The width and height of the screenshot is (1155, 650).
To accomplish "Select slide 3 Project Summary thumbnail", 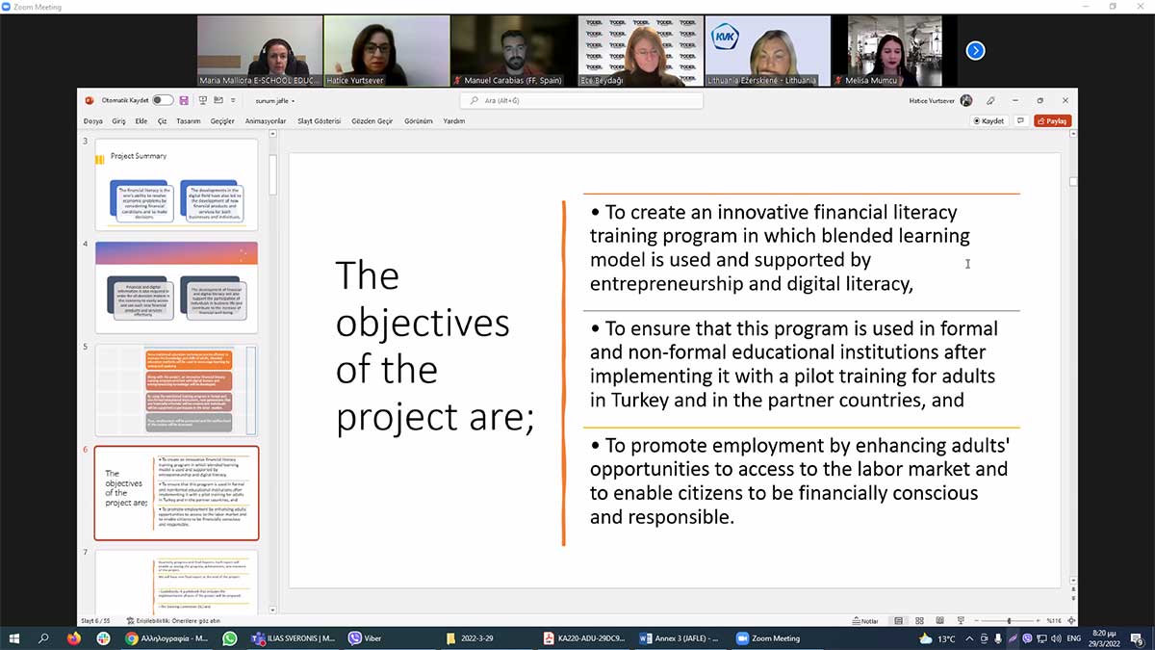I will 176,184.
